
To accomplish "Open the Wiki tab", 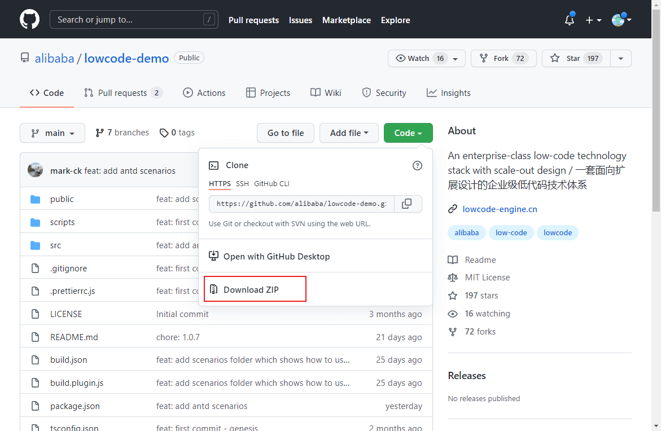I will tap(326, 93).
